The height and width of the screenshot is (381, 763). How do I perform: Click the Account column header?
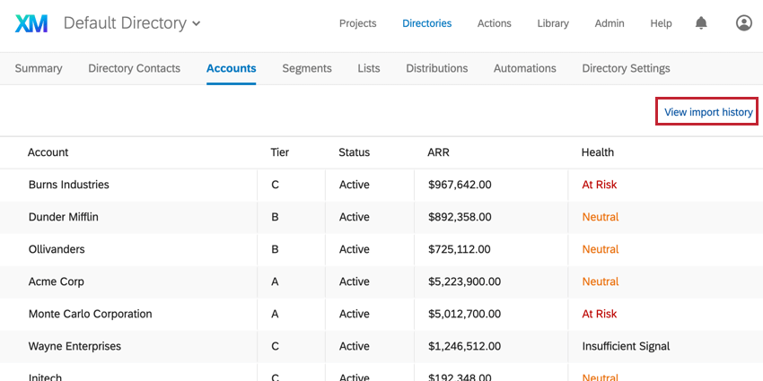tap(48, 152)
